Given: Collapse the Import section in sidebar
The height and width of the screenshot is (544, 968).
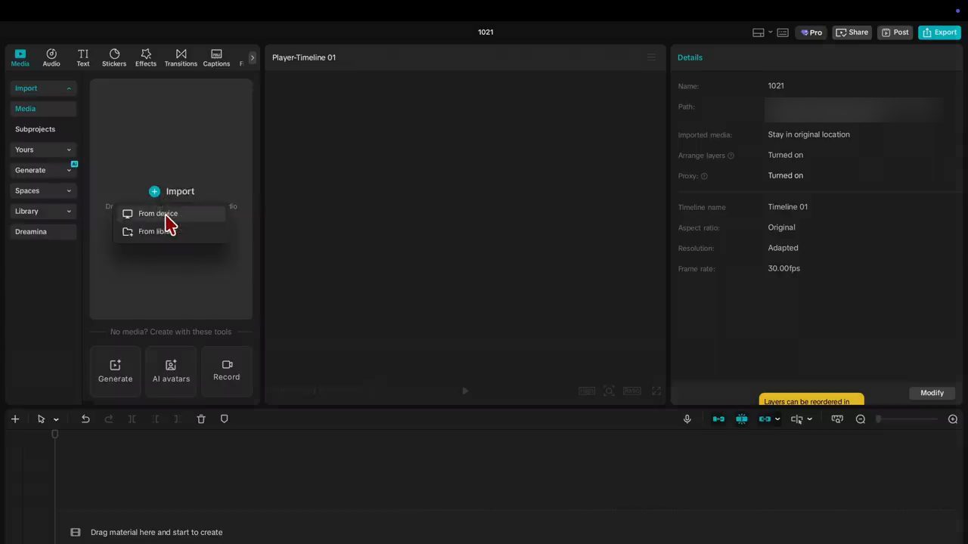Looking at the screenshot, I should pos(43,88).
